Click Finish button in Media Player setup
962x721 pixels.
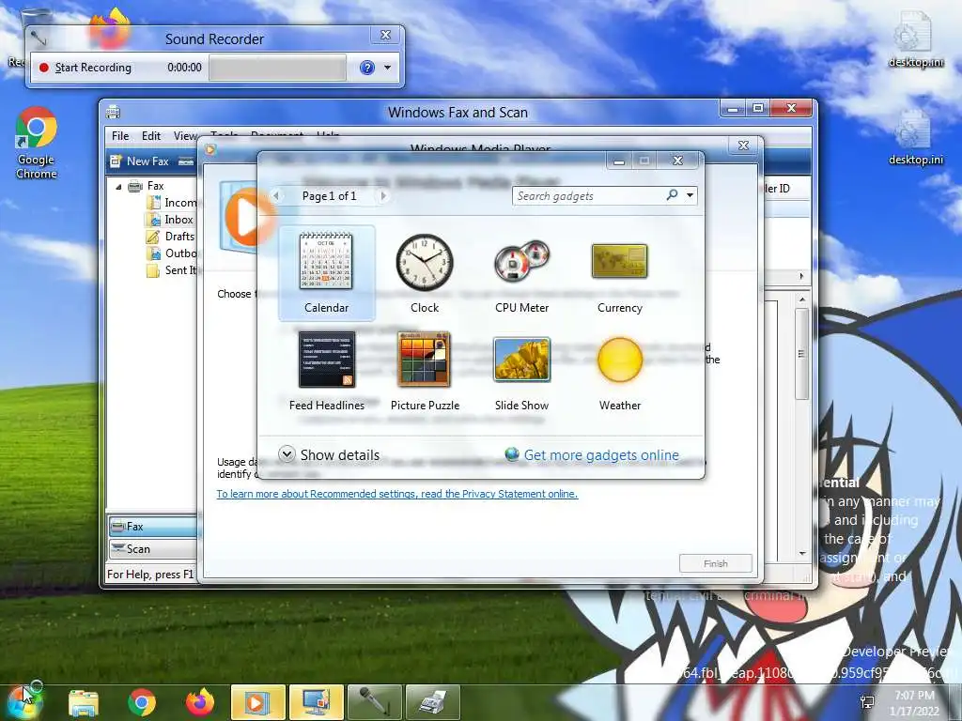(715, 563)
